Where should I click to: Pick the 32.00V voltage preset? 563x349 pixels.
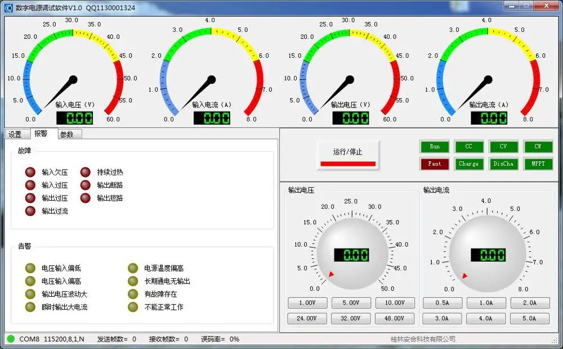[350, 318]
